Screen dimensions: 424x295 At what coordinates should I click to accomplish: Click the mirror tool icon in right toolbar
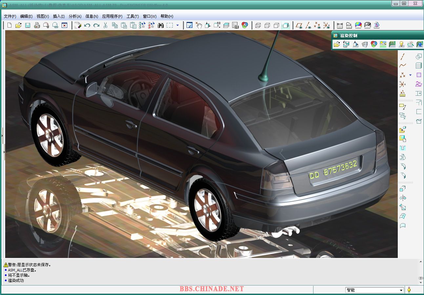[x=403, y=198]
